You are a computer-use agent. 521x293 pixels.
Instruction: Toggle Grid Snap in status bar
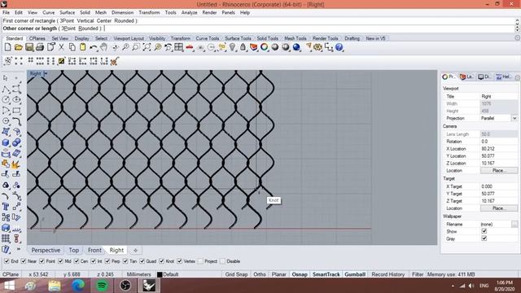point(236,274)
